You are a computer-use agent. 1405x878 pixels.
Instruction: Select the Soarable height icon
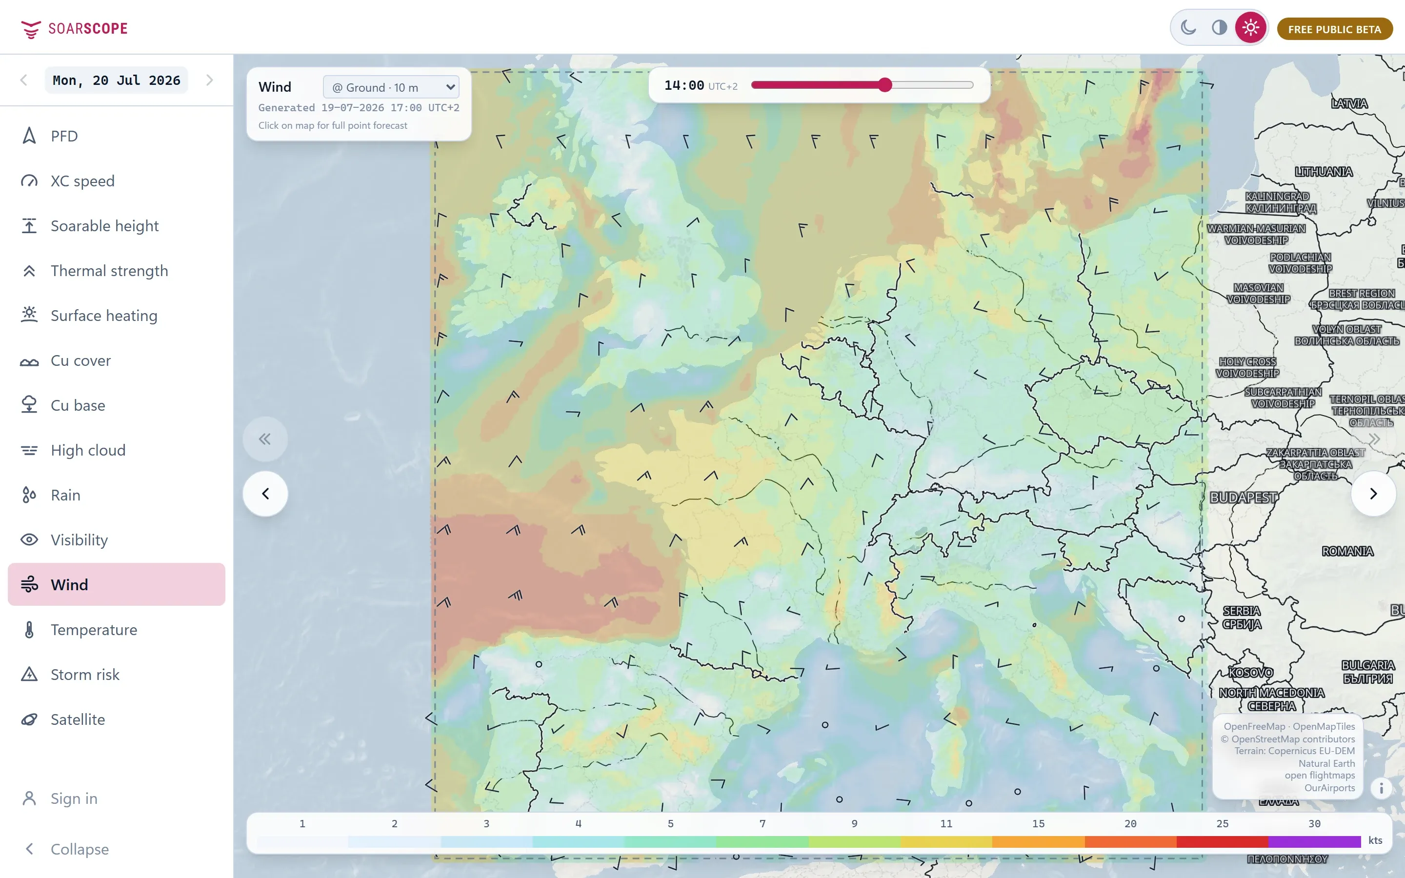pyautogui.click(x=29, y=225)
